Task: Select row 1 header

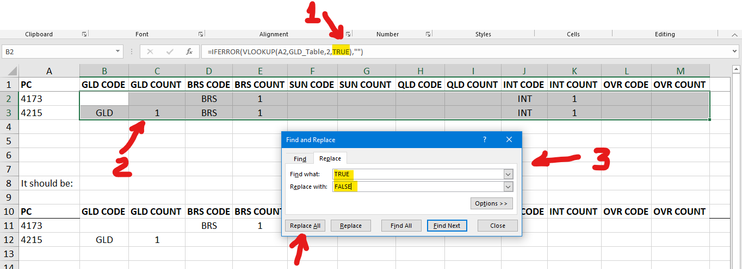Action: pyautogui.click(x=9, y=85)
